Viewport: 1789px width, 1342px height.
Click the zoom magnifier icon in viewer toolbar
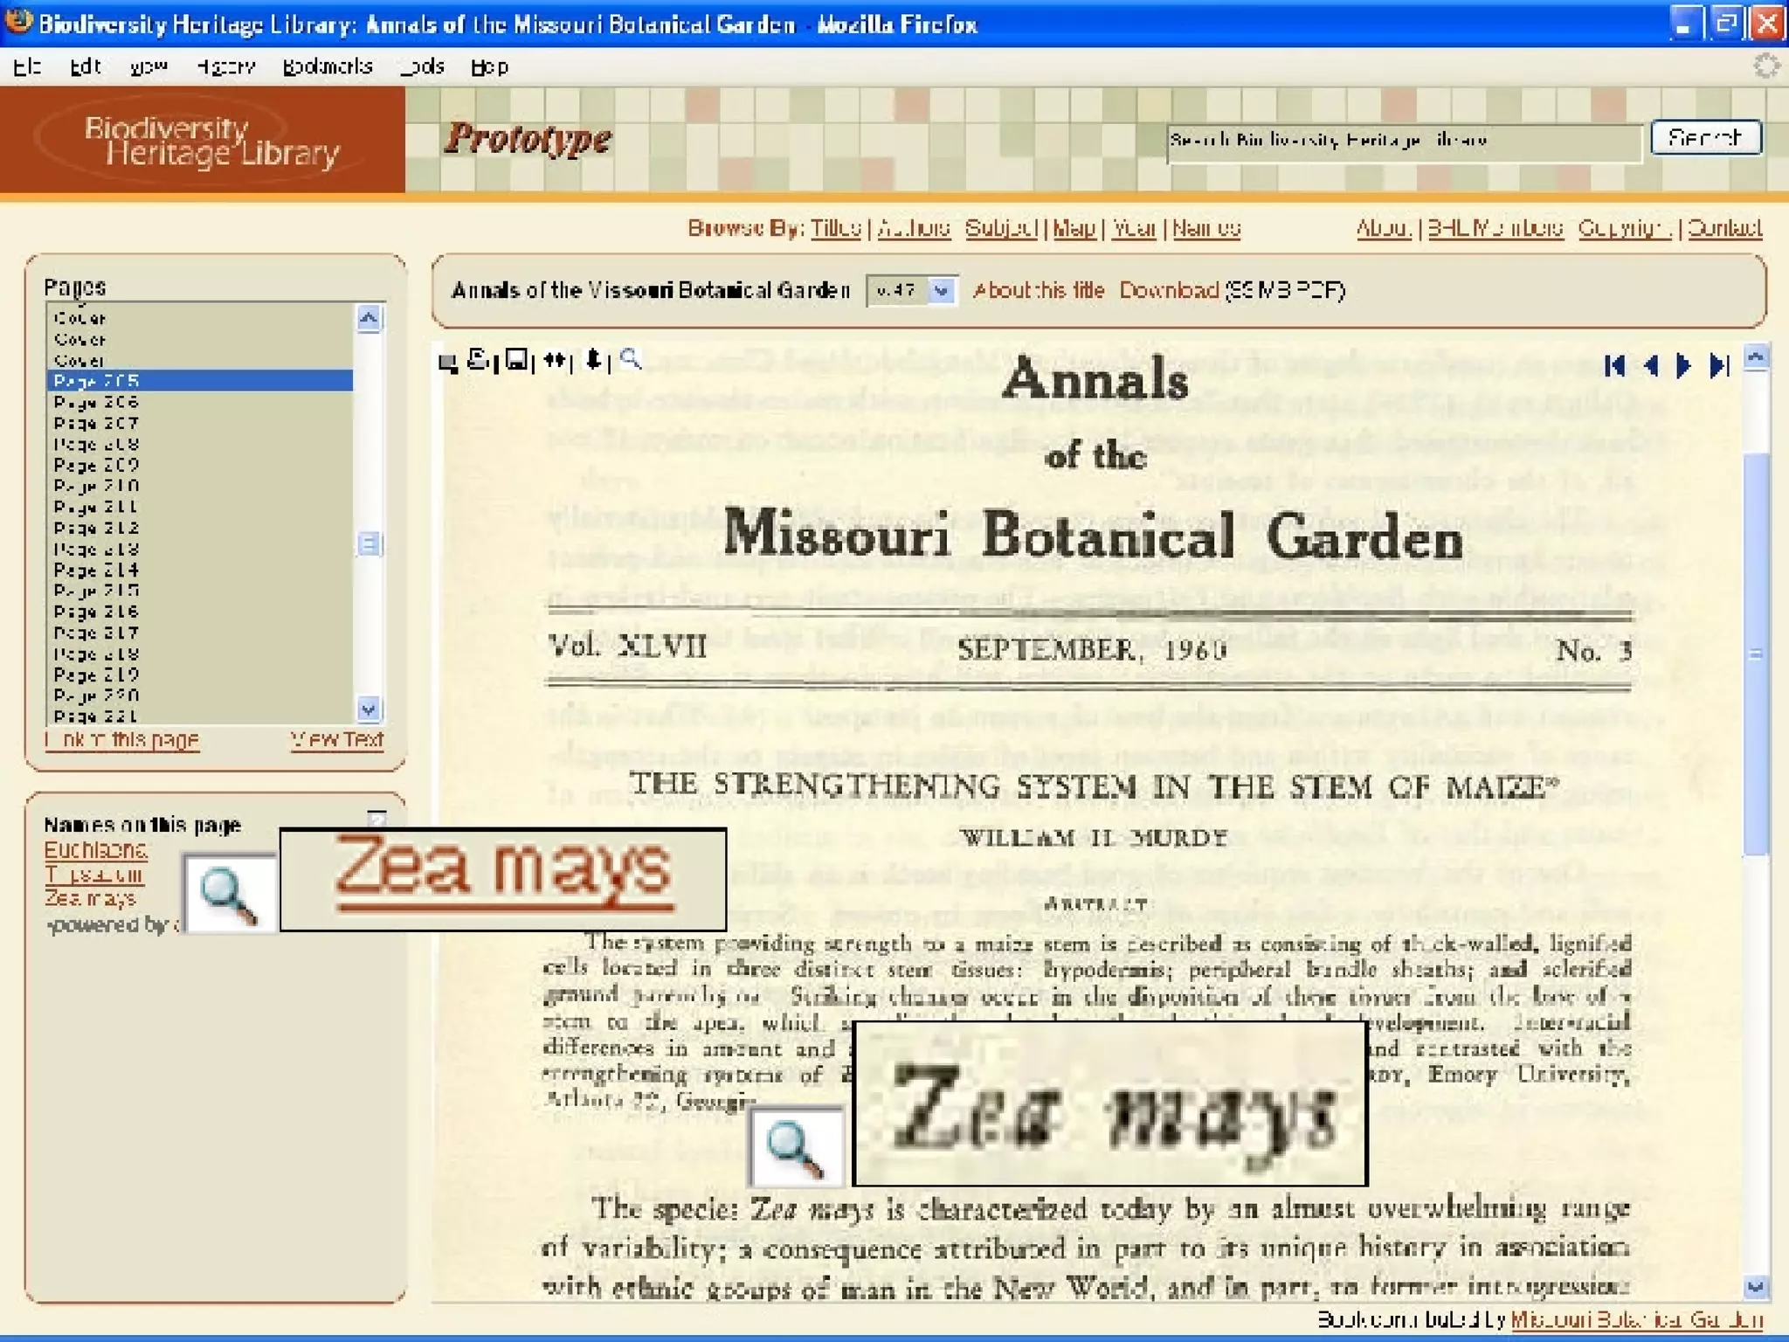pyautogui.click(x=630, y=359)
